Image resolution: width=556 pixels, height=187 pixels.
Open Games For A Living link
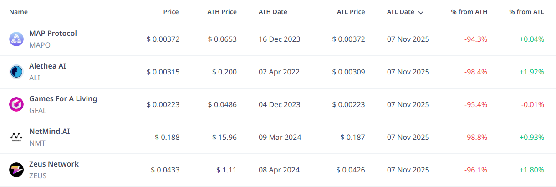tap(63, 99)
